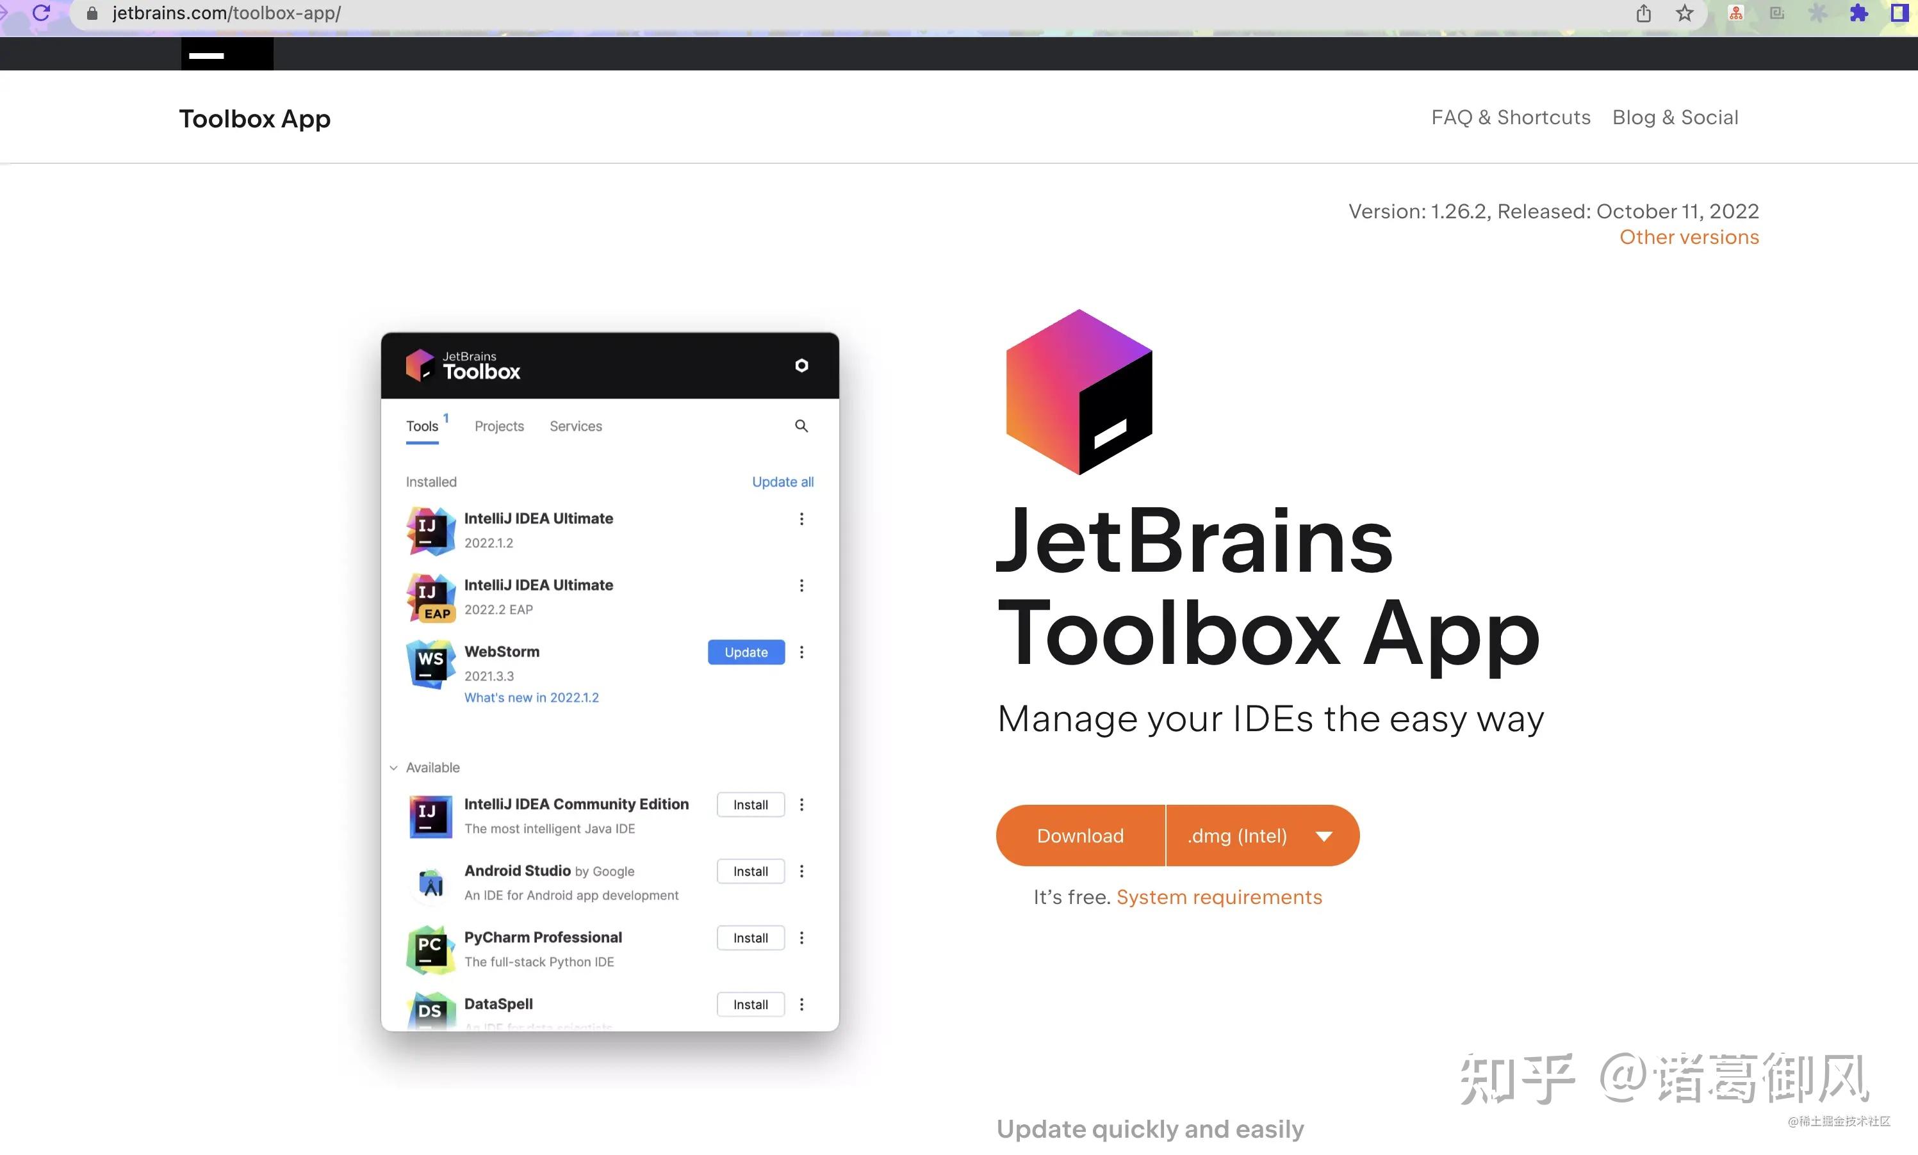Open Android Studio three-dot options menu
The width and height of the screenshot is (1918, 1155).
[801, 871]
